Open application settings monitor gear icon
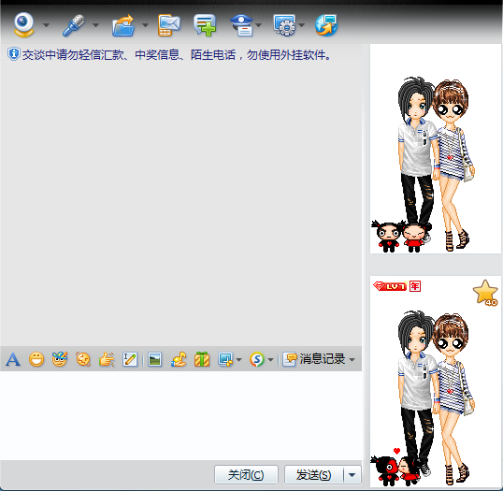This screenshot has height=491, width=503. click(284, 25)
